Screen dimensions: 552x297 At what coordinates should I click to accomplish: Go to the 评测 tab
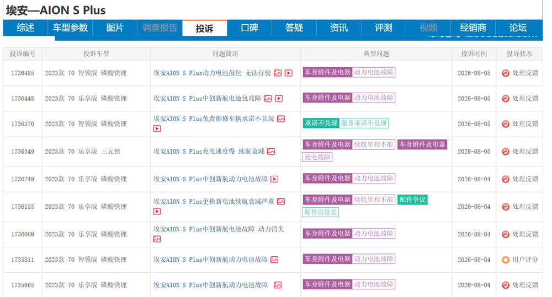click(384, 28)
